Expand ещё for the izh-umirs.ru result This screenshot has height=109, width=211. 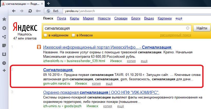[x=121, y=106]
